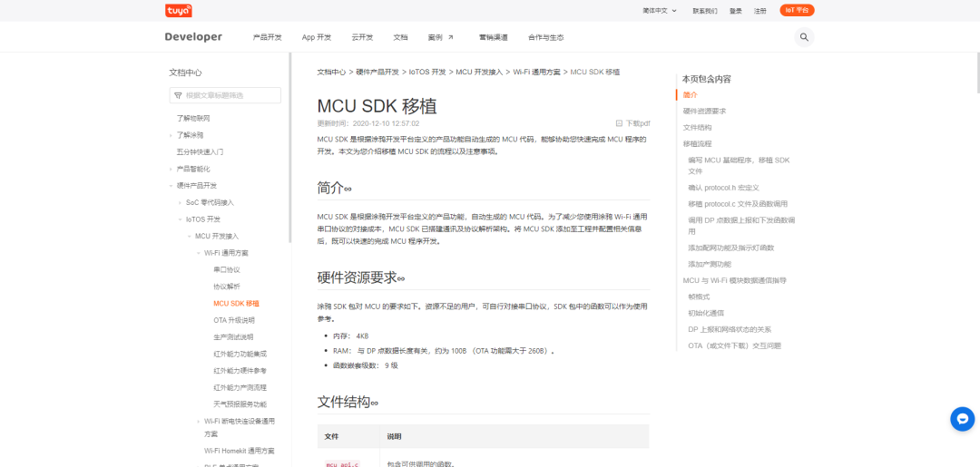Image resolution: width=980 pixels, height=467 pixels.
Task: Click the sidebar vertical scrollbar
Action: pos(290,147)
